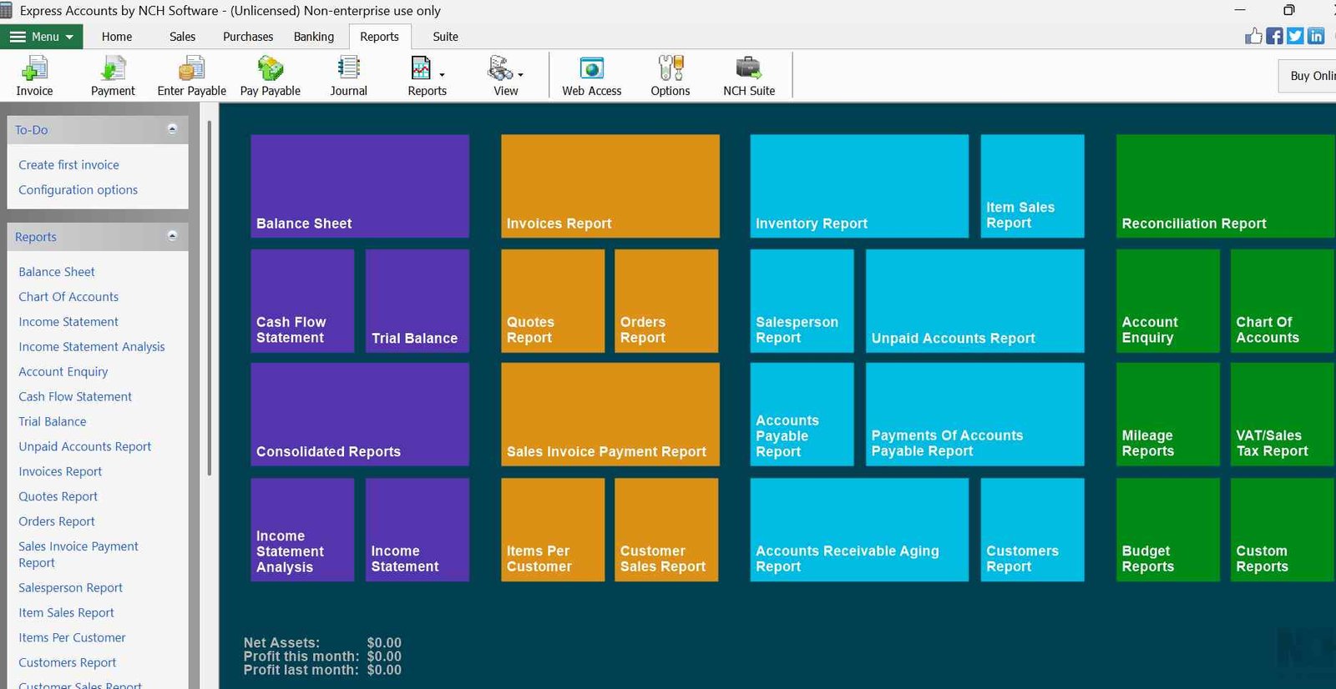The width and height of the screenshot is (1336, 689).
Task: Switch to the Purchases tab
Action: [x=248, y=37]
